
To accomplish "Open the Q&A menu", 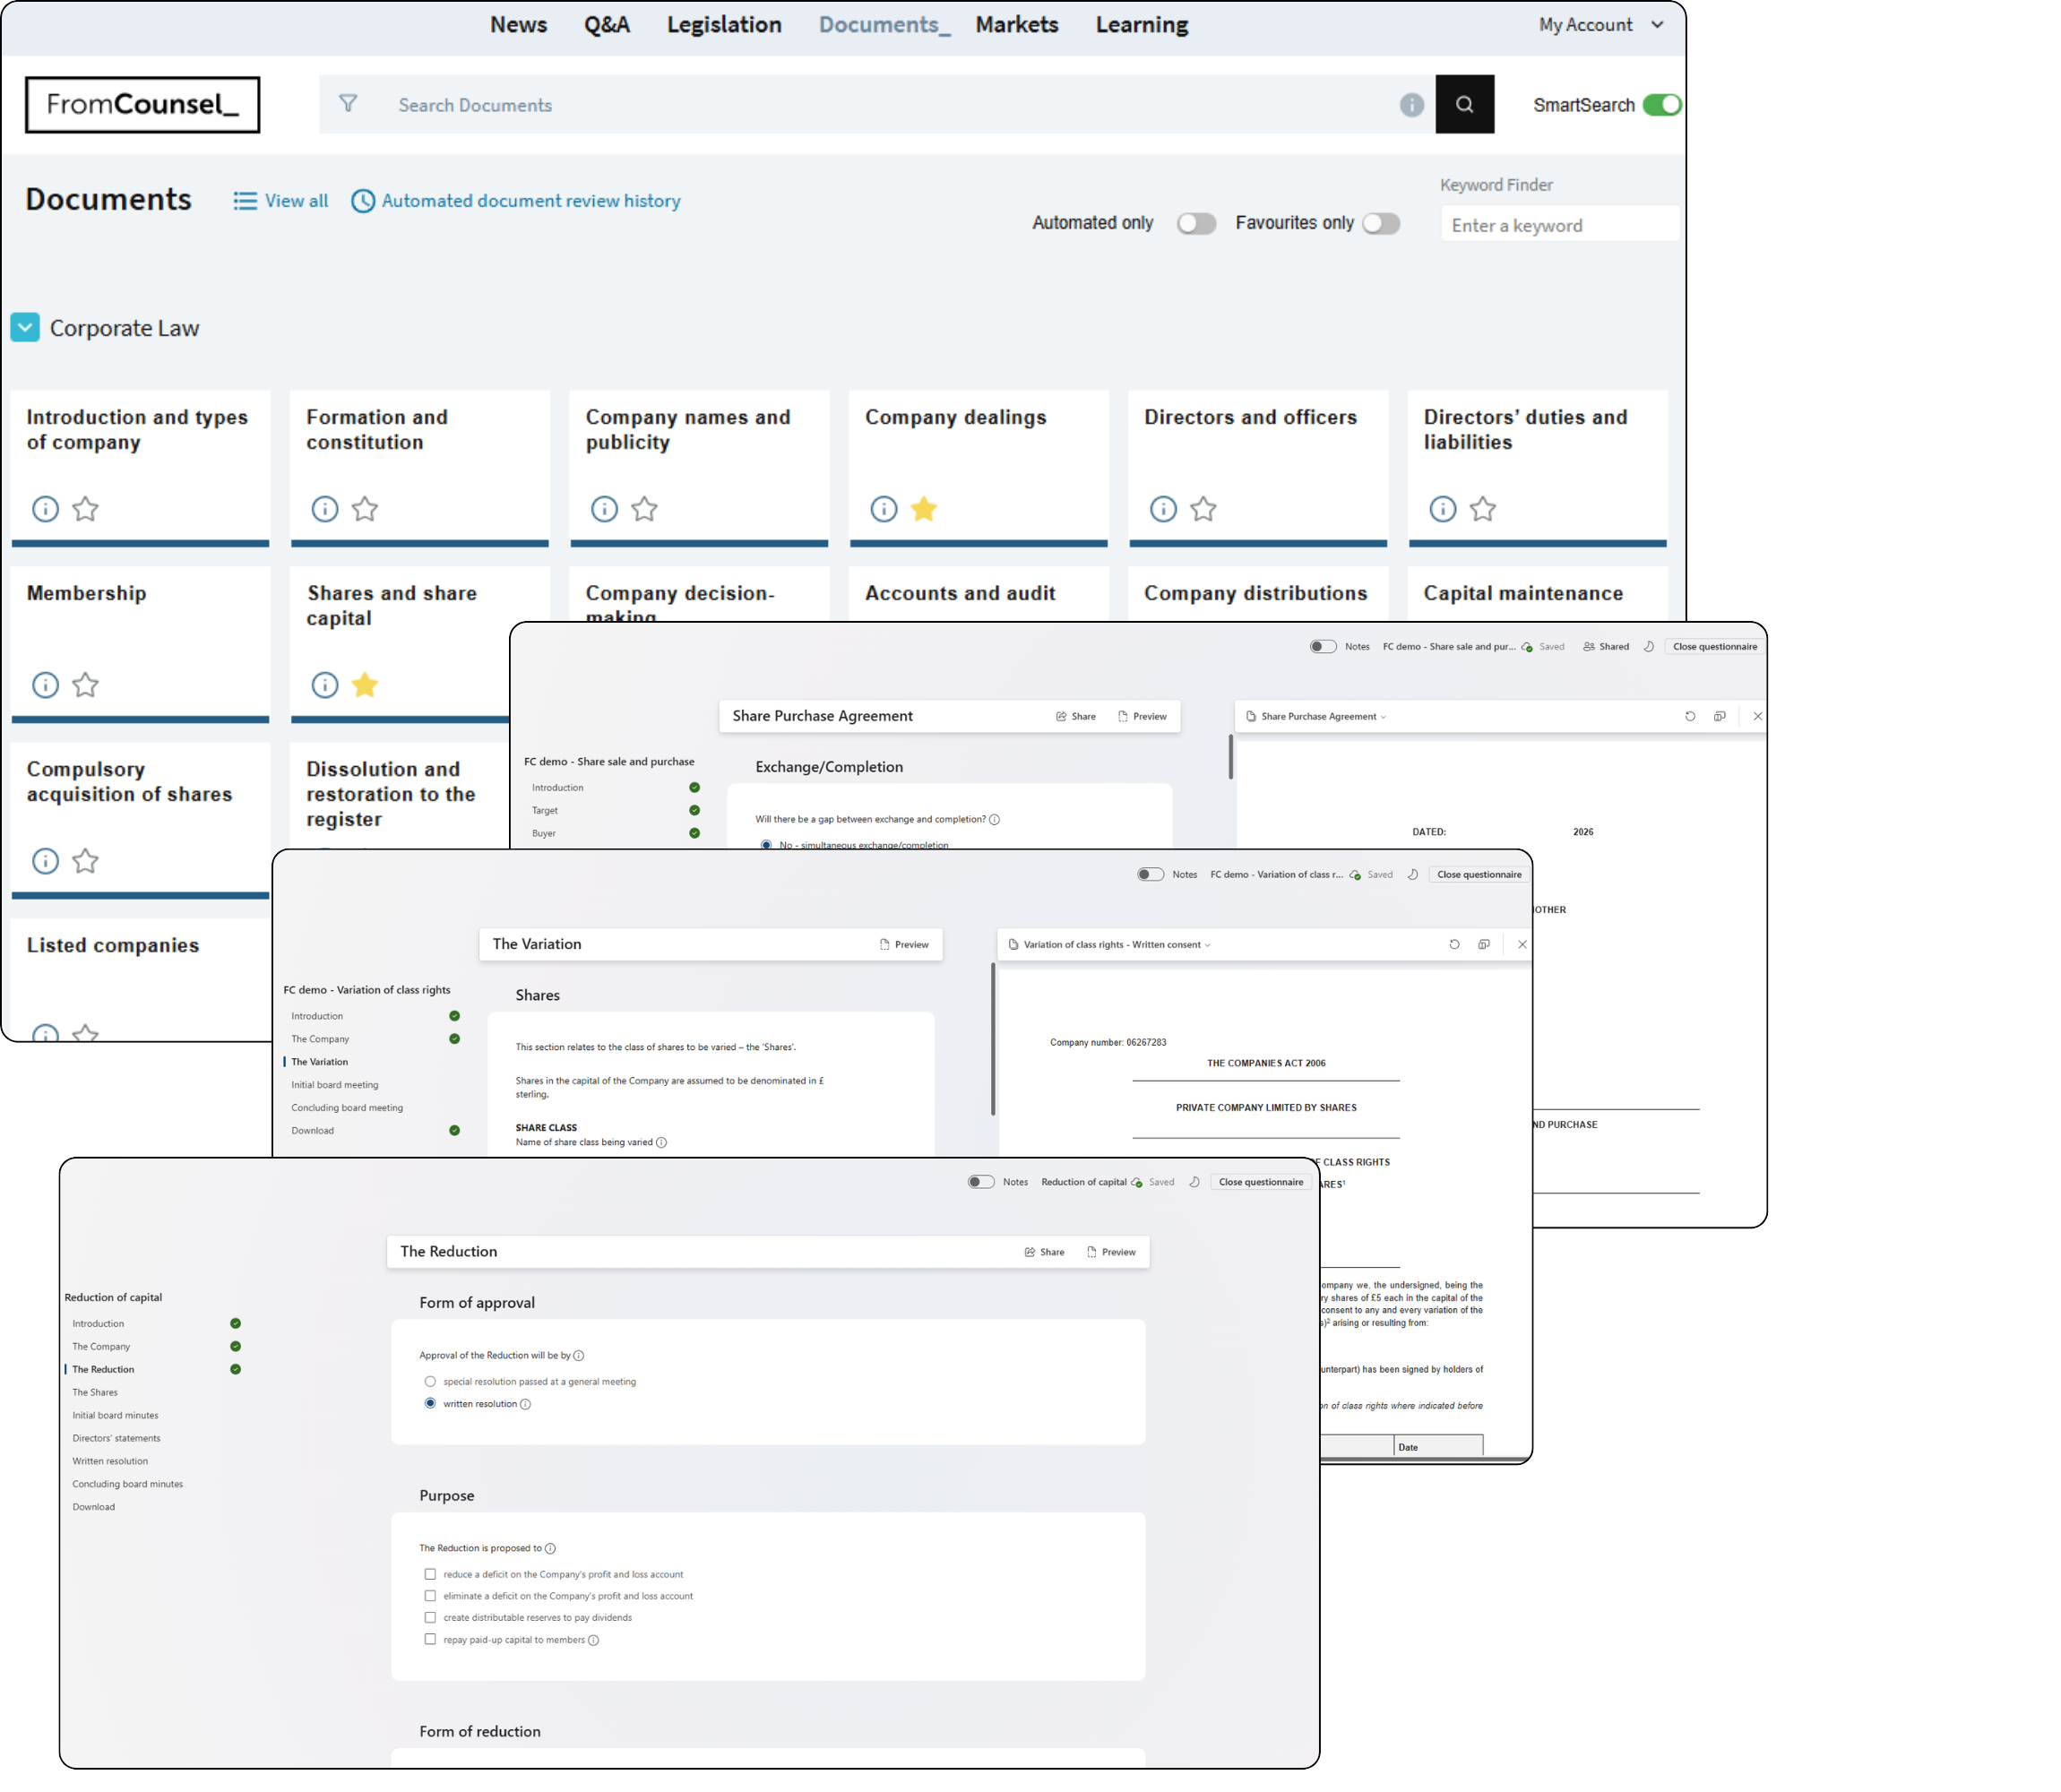I will (x=607, y=25).
